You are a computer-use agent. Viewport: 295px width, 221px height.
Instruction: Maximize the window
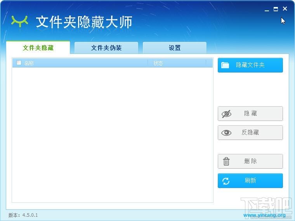tap(276, 9)
